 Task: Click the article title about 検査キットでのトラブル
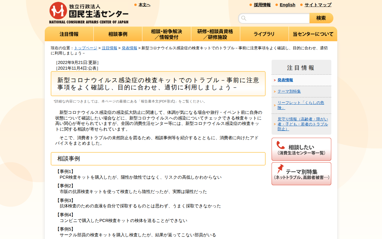(x=158, y=84)
